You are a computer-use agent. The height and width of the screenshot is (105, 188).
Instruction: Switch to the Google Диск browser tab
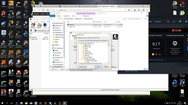[107, 6]
